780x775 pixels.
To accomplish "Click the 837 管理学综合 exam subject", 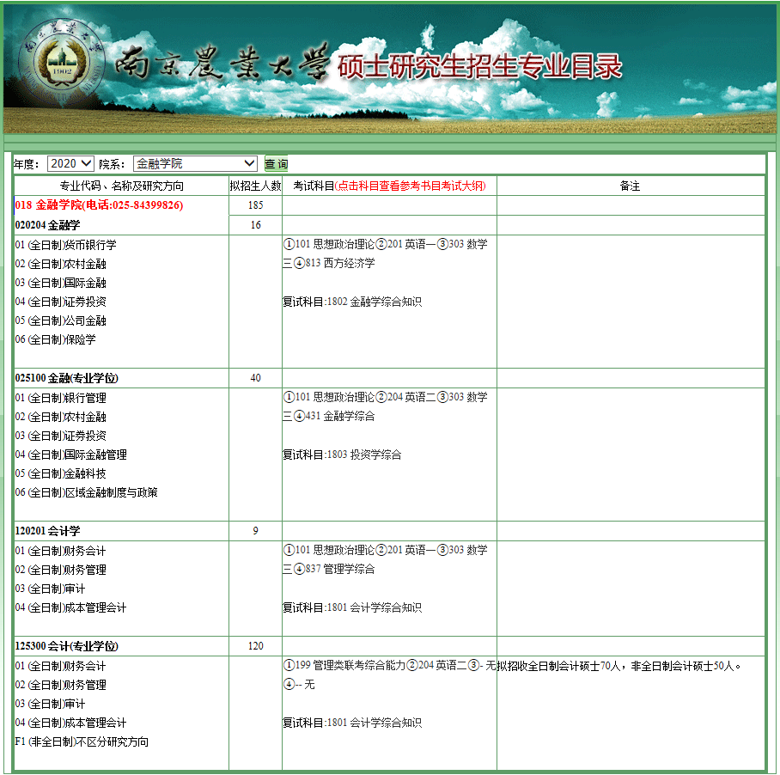I will click(x=339, y=569).
